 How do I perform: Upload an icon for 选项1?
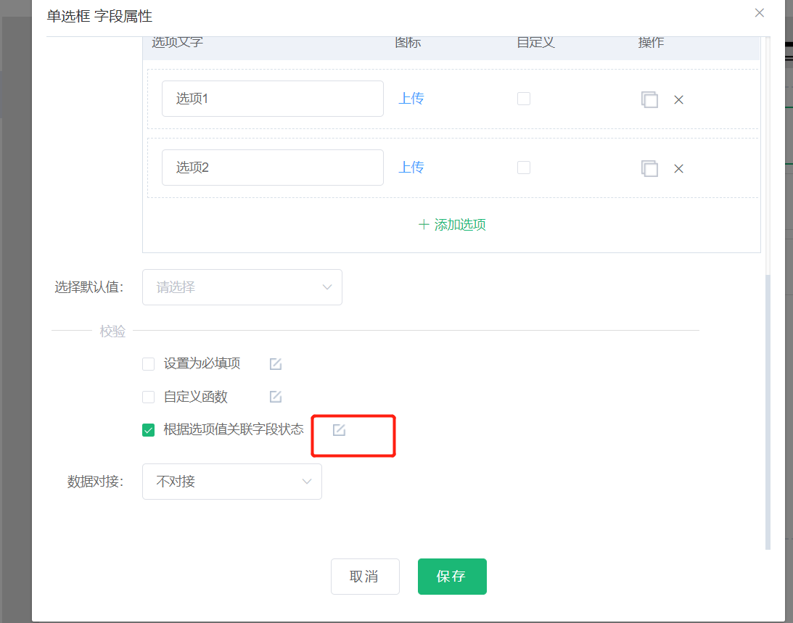pyautogui.click(x=411, y=99)
